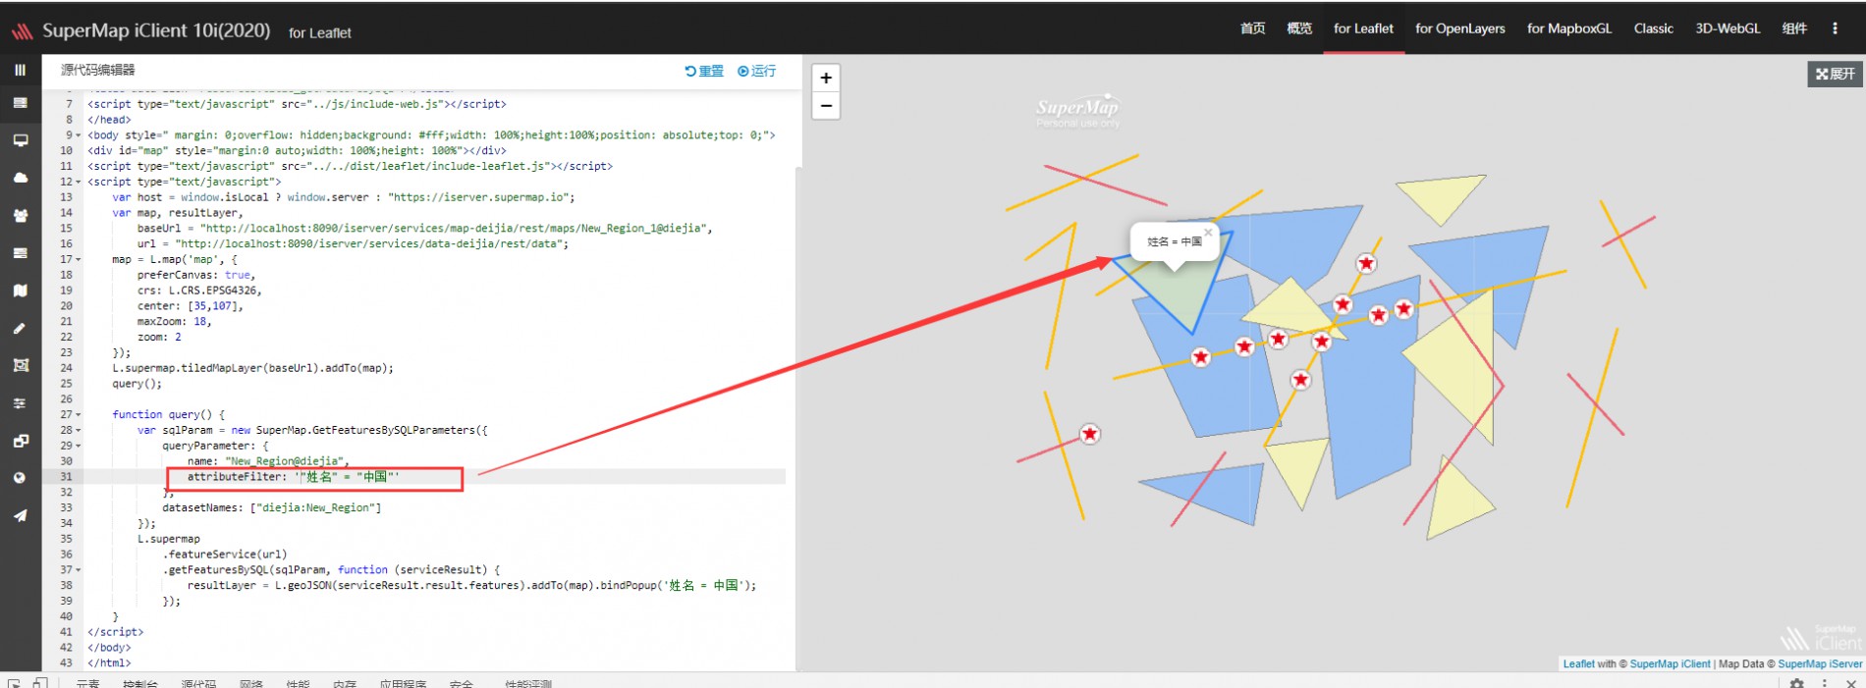The height and width of the screenshot is (688, 1866).
Task: Open the Classic nav tab
Action: point(1654,28)
